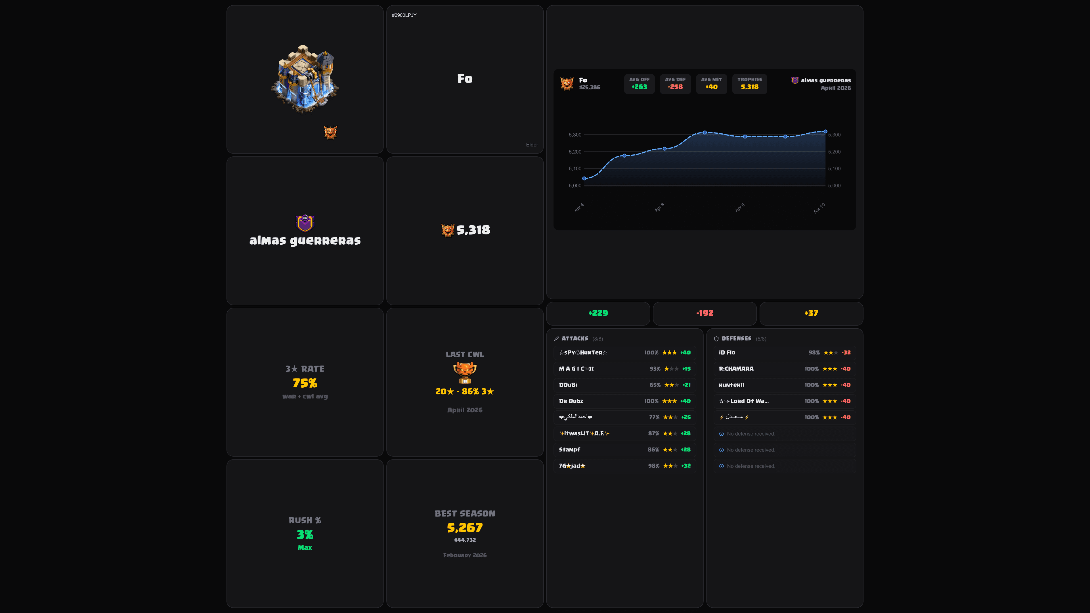Image resolution: width=1090 pixels, height=613 pixels.
Task: Click the +37 net total card
Action: coord(811,314)
